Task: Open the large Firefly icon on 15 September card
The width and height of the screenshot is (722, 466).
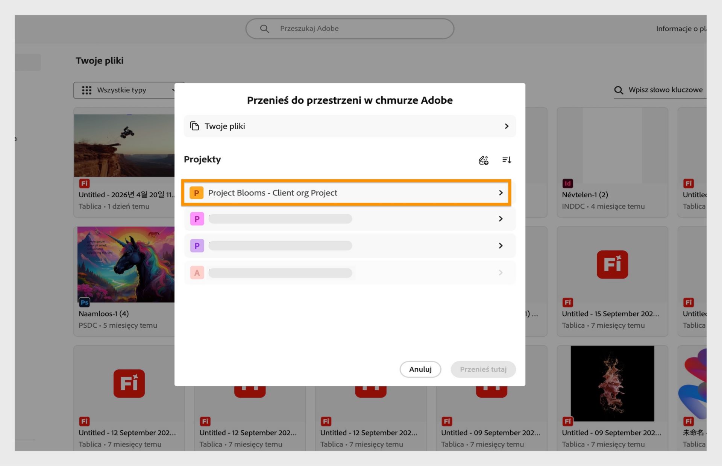Action: (x=612, y=265)
